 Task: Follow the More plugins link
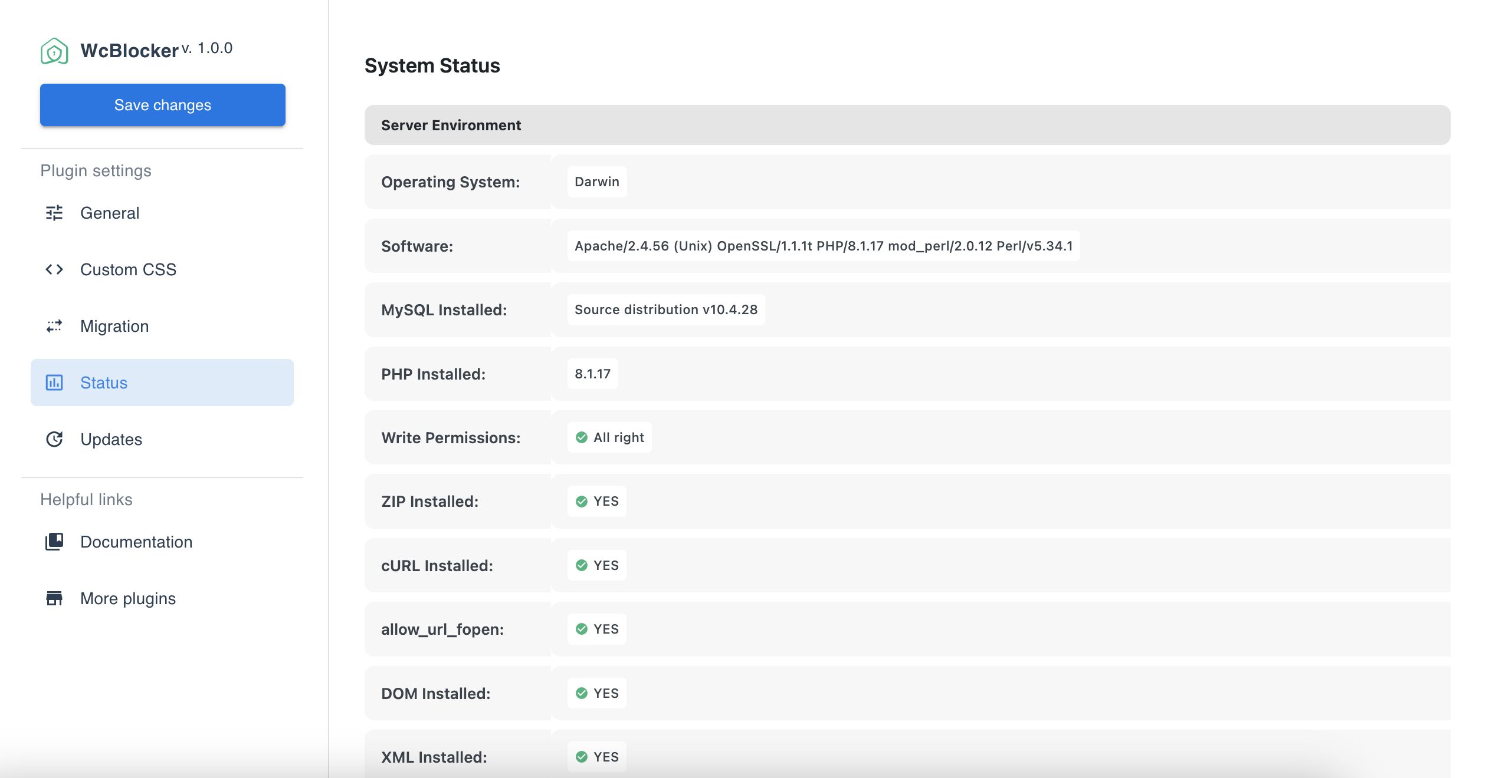(128, 598)
